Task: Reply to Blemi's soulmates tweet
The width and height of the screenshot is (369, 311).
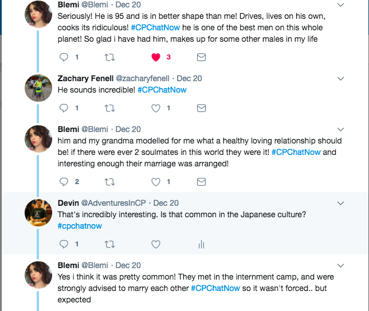Action: pyautogui.click(x=64, y=182)
